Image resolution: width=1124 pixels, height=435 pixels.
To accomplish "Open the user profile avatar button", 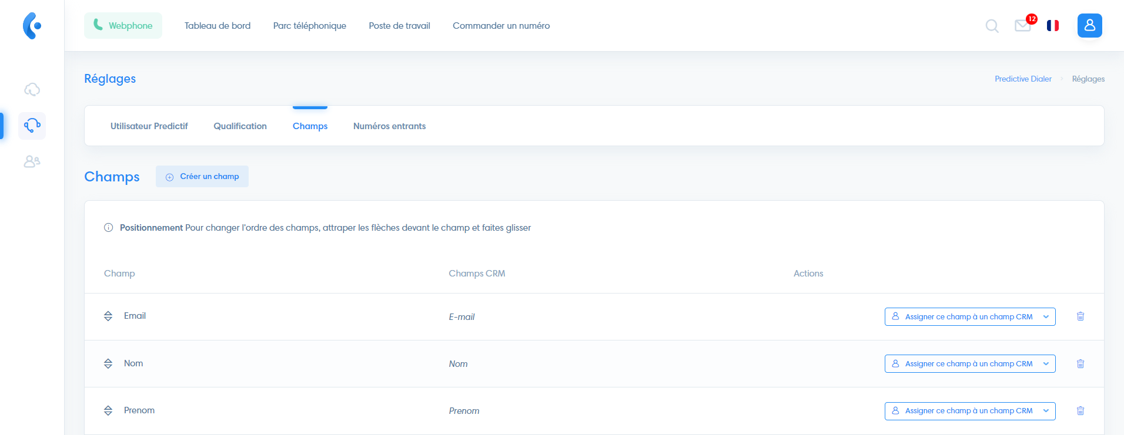I will (1089, 25).
